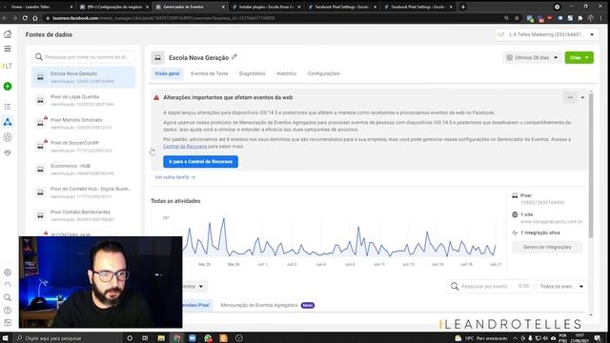Bookmark this page with the star icon
The height and width of the screenshot is (343, 610).
(x=517, y=18)
